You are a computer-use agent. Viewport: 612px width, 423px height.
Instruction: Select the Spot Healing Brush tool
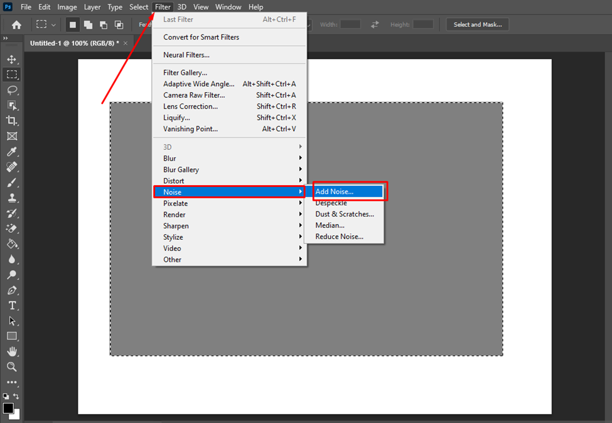[12, 167]
